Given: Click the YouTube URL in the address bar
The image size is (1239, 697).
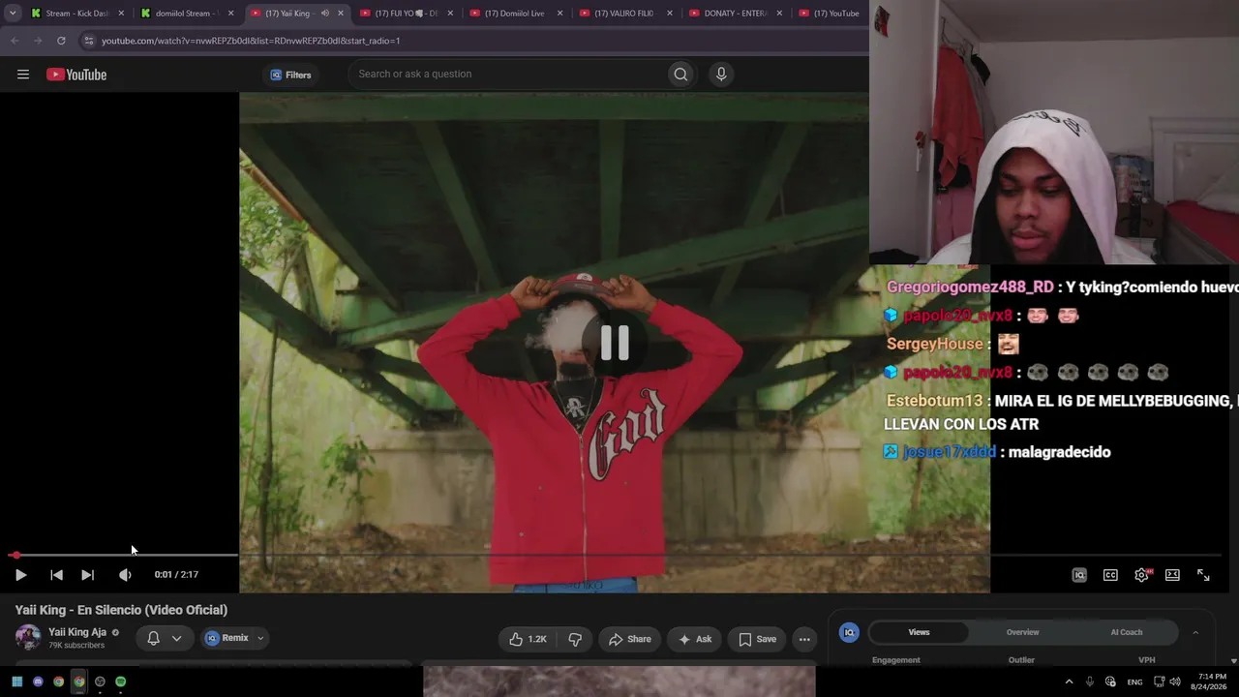Looking at the screenshot, I should pos(251,41).
